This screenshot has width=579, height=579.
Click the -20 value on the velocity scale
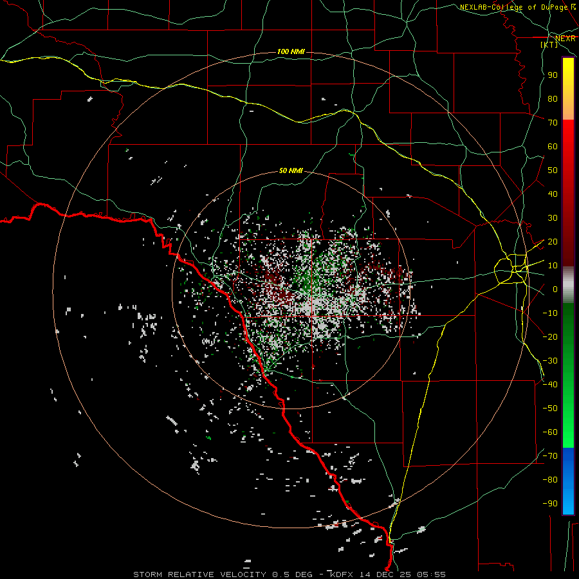[x=550, y=337]
